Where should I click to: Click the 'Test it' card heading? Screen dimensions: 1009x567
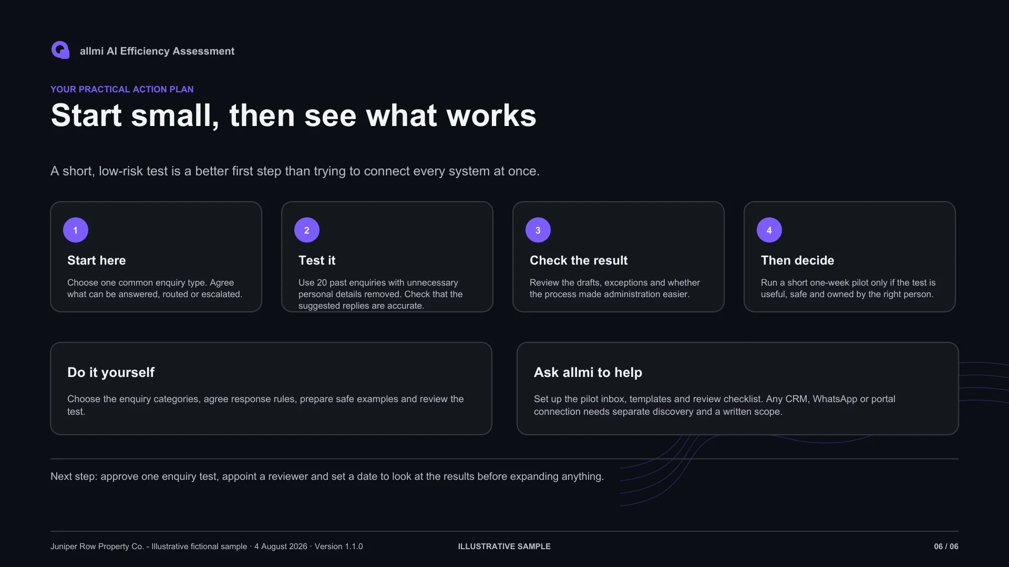317,260
